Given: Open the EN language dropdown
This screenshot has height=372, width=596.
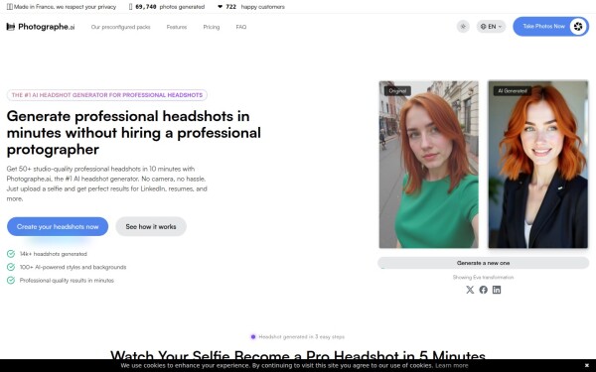Looking at the screenshot, I should pyautogui.click(x=491, y=27).
